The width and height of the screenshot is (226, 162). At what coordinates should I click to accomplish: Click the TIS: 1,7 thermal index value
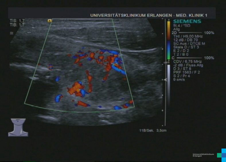[x=17, y=21]
